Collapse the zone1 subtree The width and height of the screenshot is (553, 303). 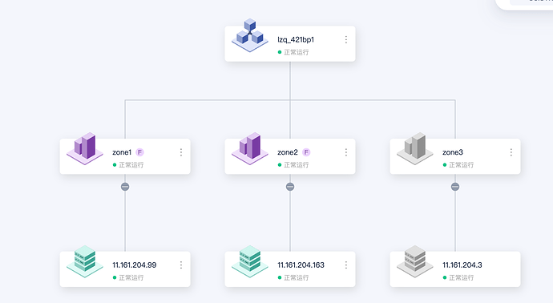point(125,187)
